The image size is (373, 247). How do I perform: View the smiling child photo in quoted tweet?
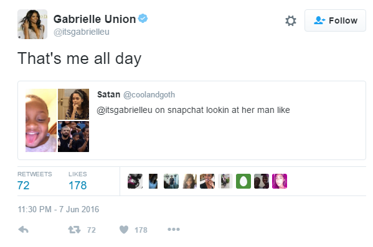click(x=41, y=120)
